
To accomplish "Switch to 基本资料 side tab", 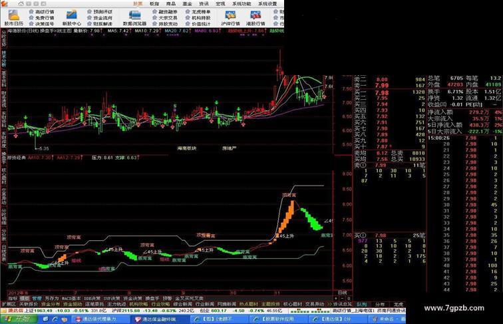I will [x=4, y=79].
